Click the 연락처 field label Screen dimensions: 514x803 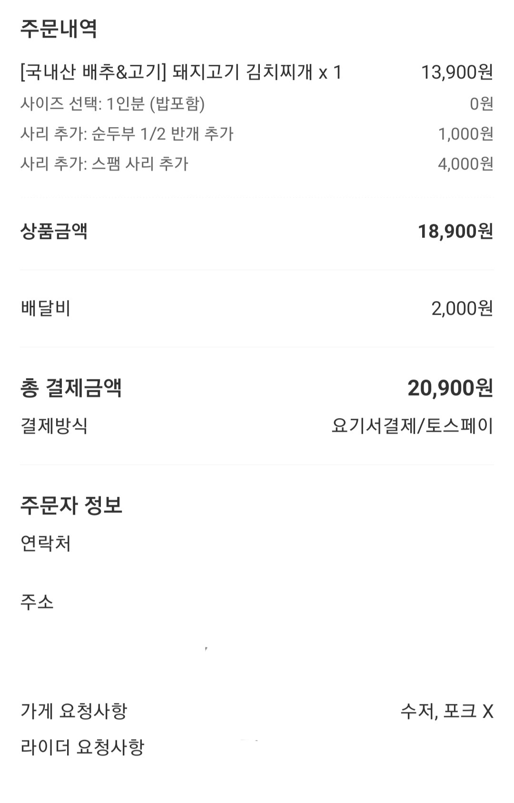46,543
